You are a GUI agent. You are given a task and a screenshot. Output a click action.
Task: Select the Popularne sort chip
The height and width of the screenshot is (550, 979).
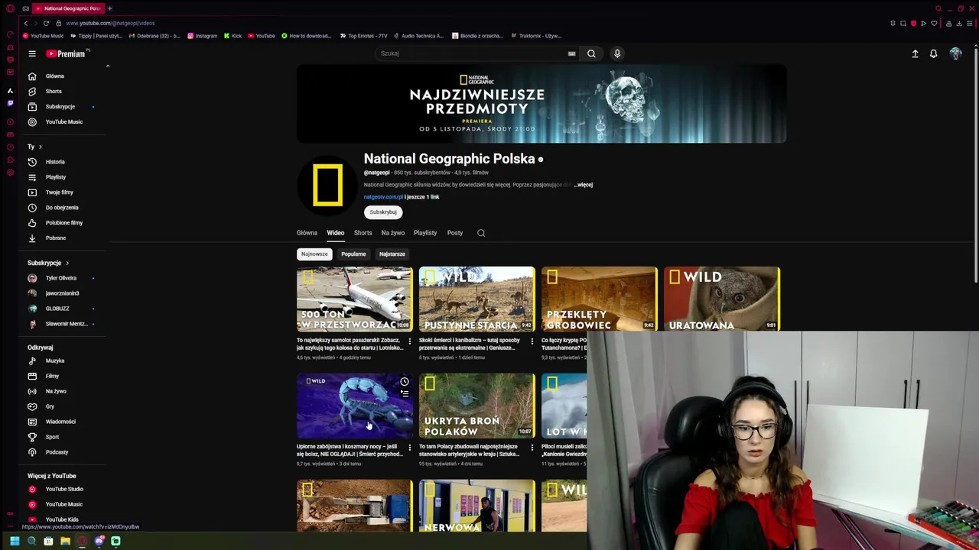[x=353, y=254]
